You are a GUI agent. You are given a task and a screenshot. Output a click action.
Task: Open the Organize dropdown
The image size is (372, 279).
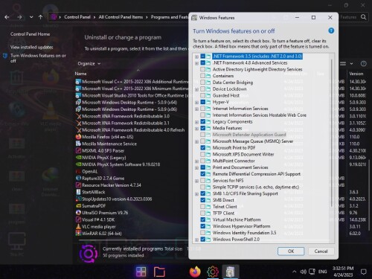pyautogui.click(x=89, y=64)
